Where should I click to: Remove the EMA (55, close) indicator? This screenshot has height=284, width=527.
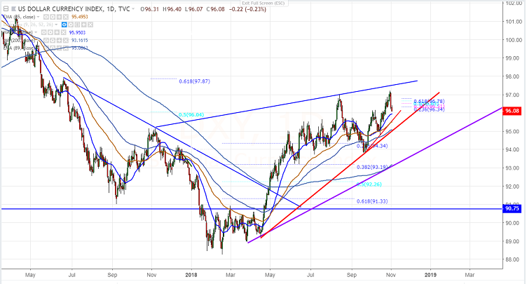[x=66, y=17]
